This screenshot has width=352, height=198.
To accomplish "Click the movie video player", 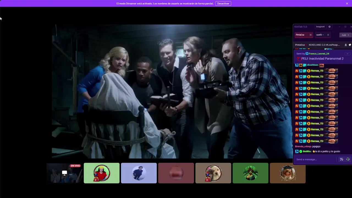I will coord(172,91).
